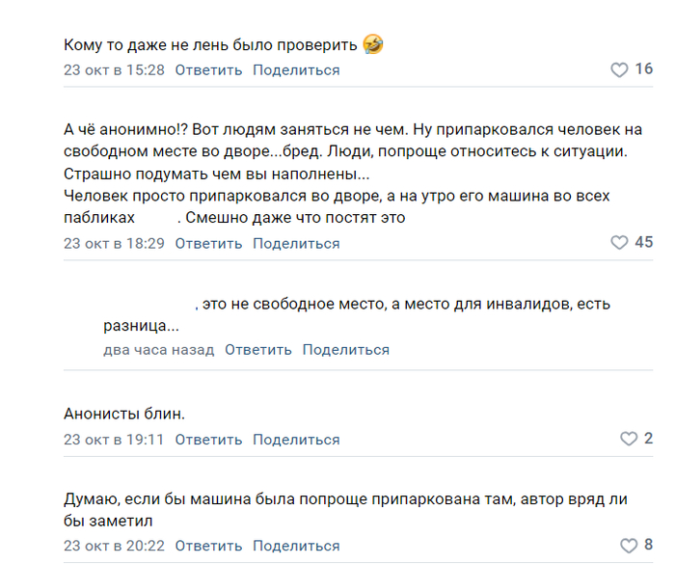
Task: Share the 'Кому то даже не лень' comment
Action: pos(296,70)
